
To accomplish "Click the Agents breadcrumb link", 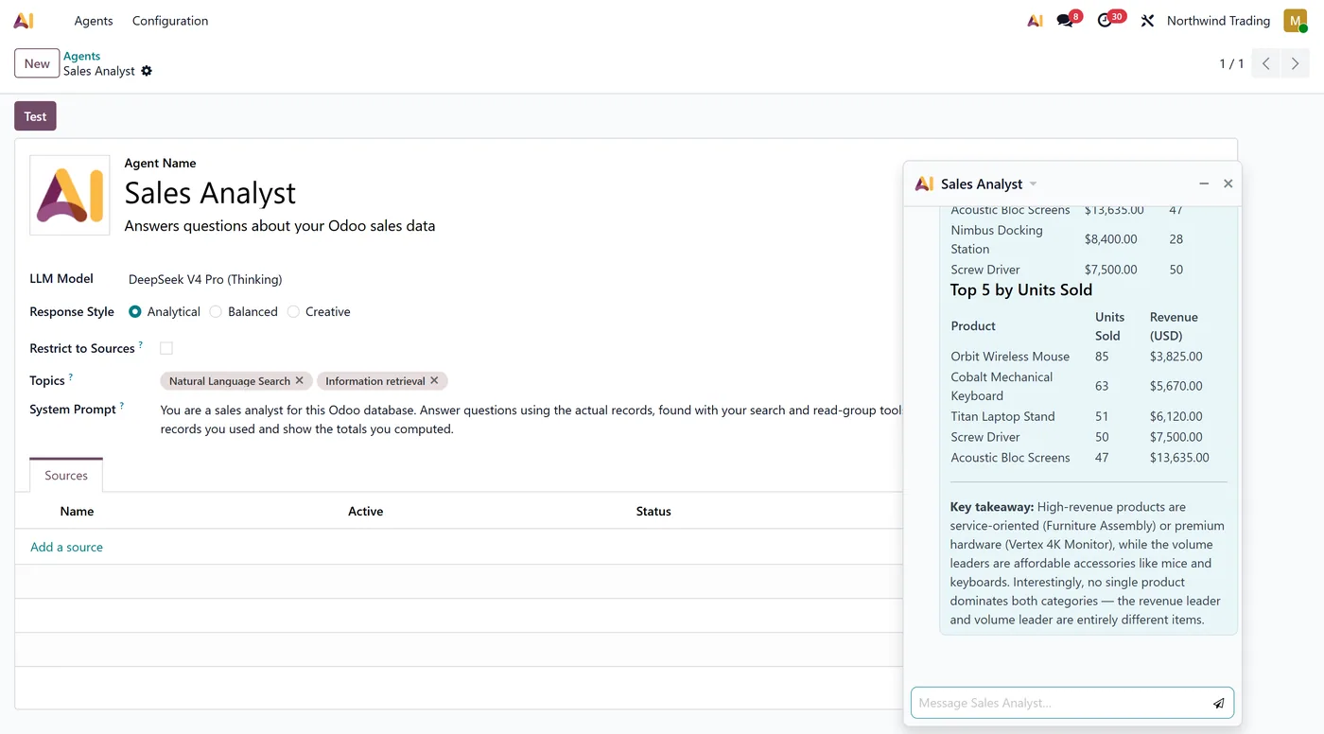I will coord(81,56).
